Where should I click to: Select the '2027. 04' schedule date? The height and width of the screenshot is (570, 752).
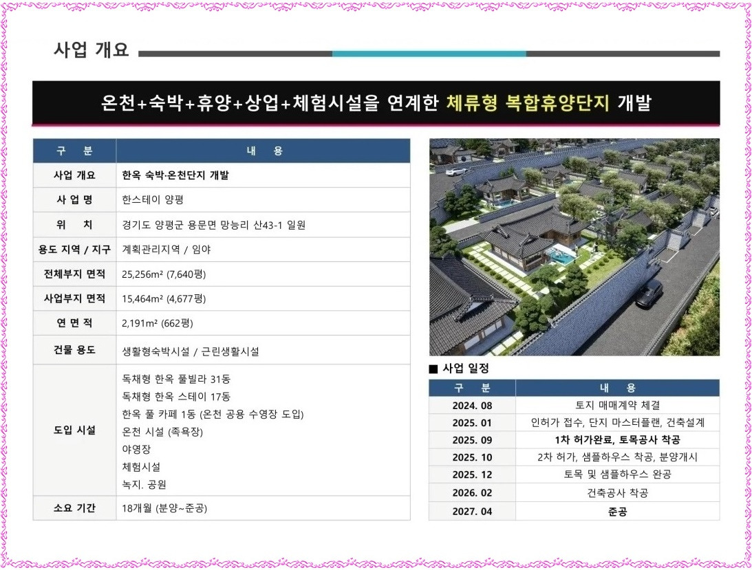[472, 512]
